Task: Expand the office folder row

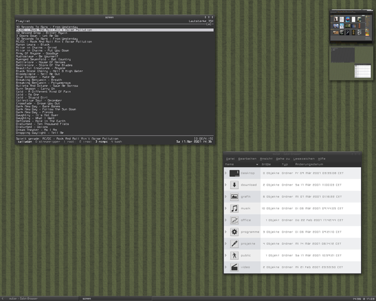Action: pyautogui.click(x=226, y=220)
